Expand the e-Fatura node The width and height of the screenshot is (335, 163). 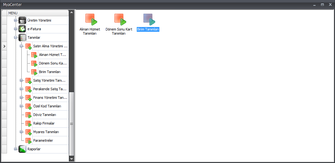coord(15,29)
